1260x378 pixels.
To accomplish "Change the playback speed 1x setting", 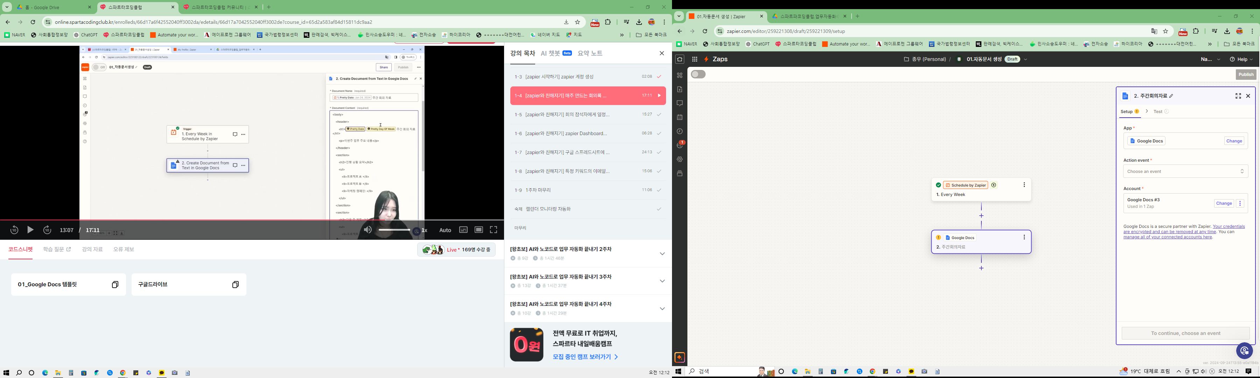I will click(x=425, y=230).
